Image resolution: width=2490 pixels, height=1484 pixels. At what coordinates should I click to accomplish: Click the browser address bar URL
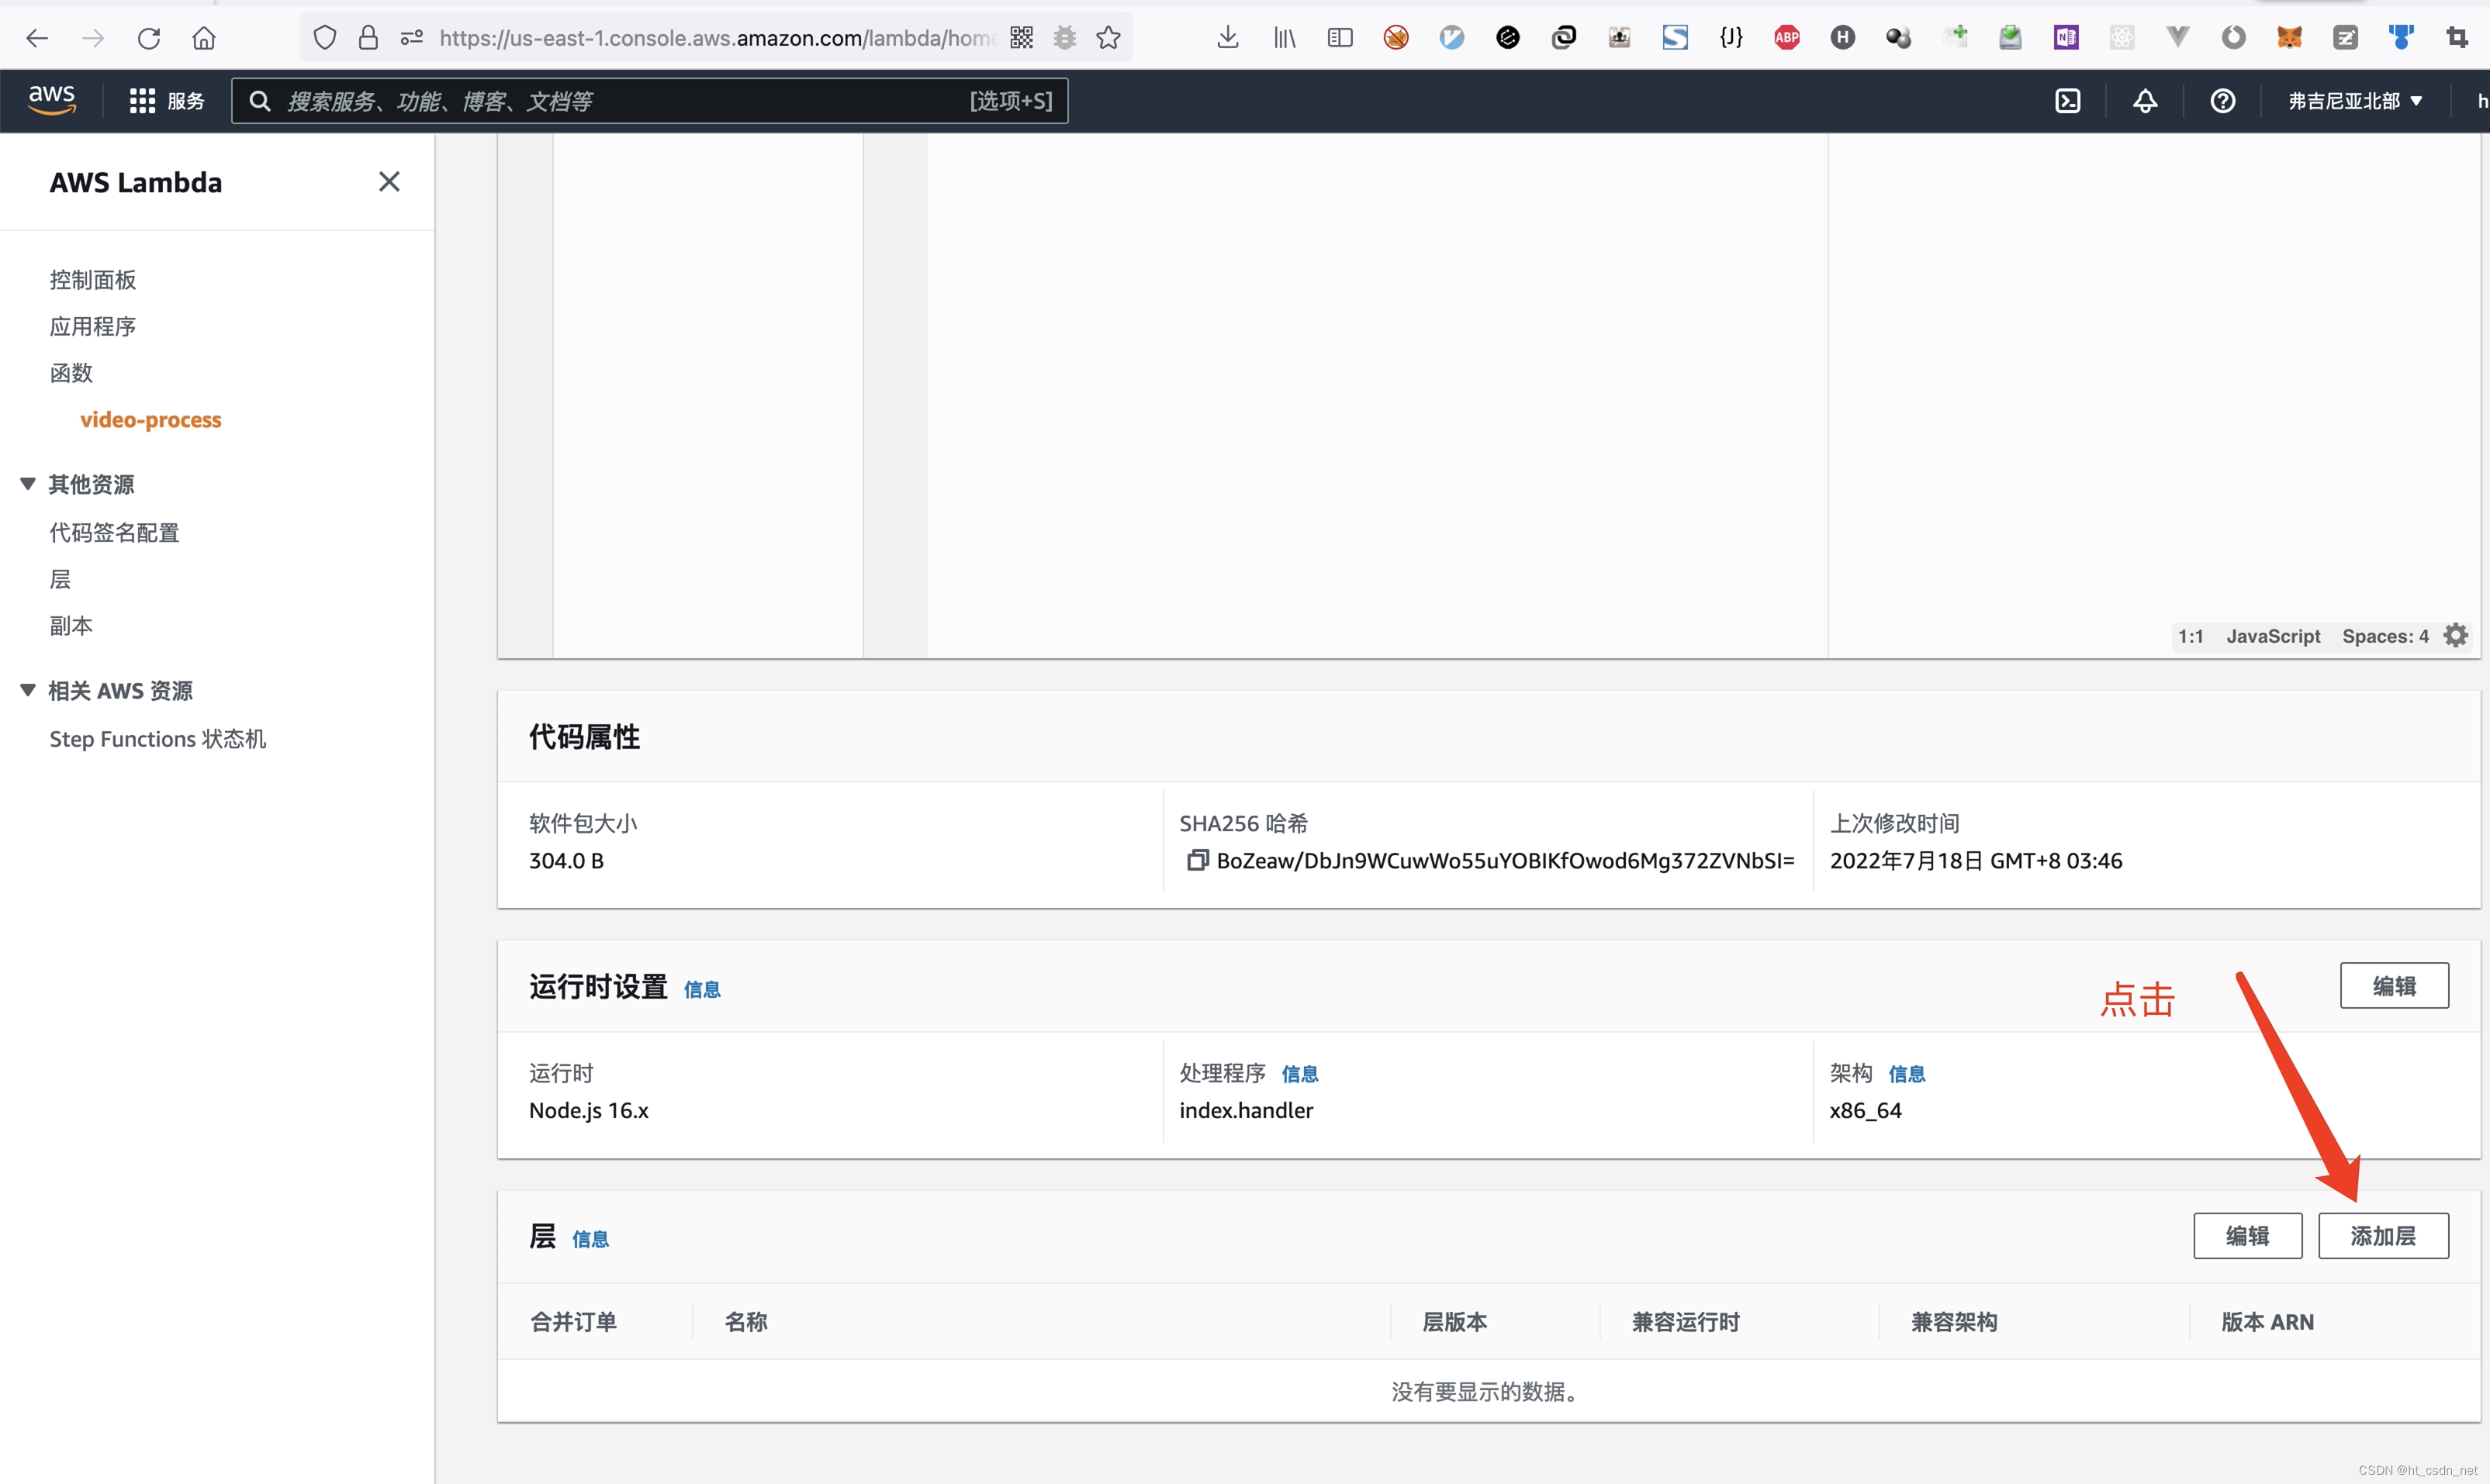pos(718,38)
